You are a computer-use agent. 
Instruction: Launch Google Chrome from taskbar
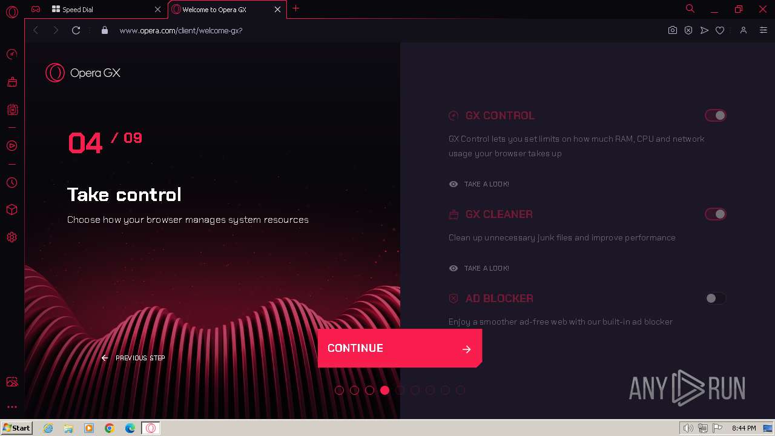[110, 428]
